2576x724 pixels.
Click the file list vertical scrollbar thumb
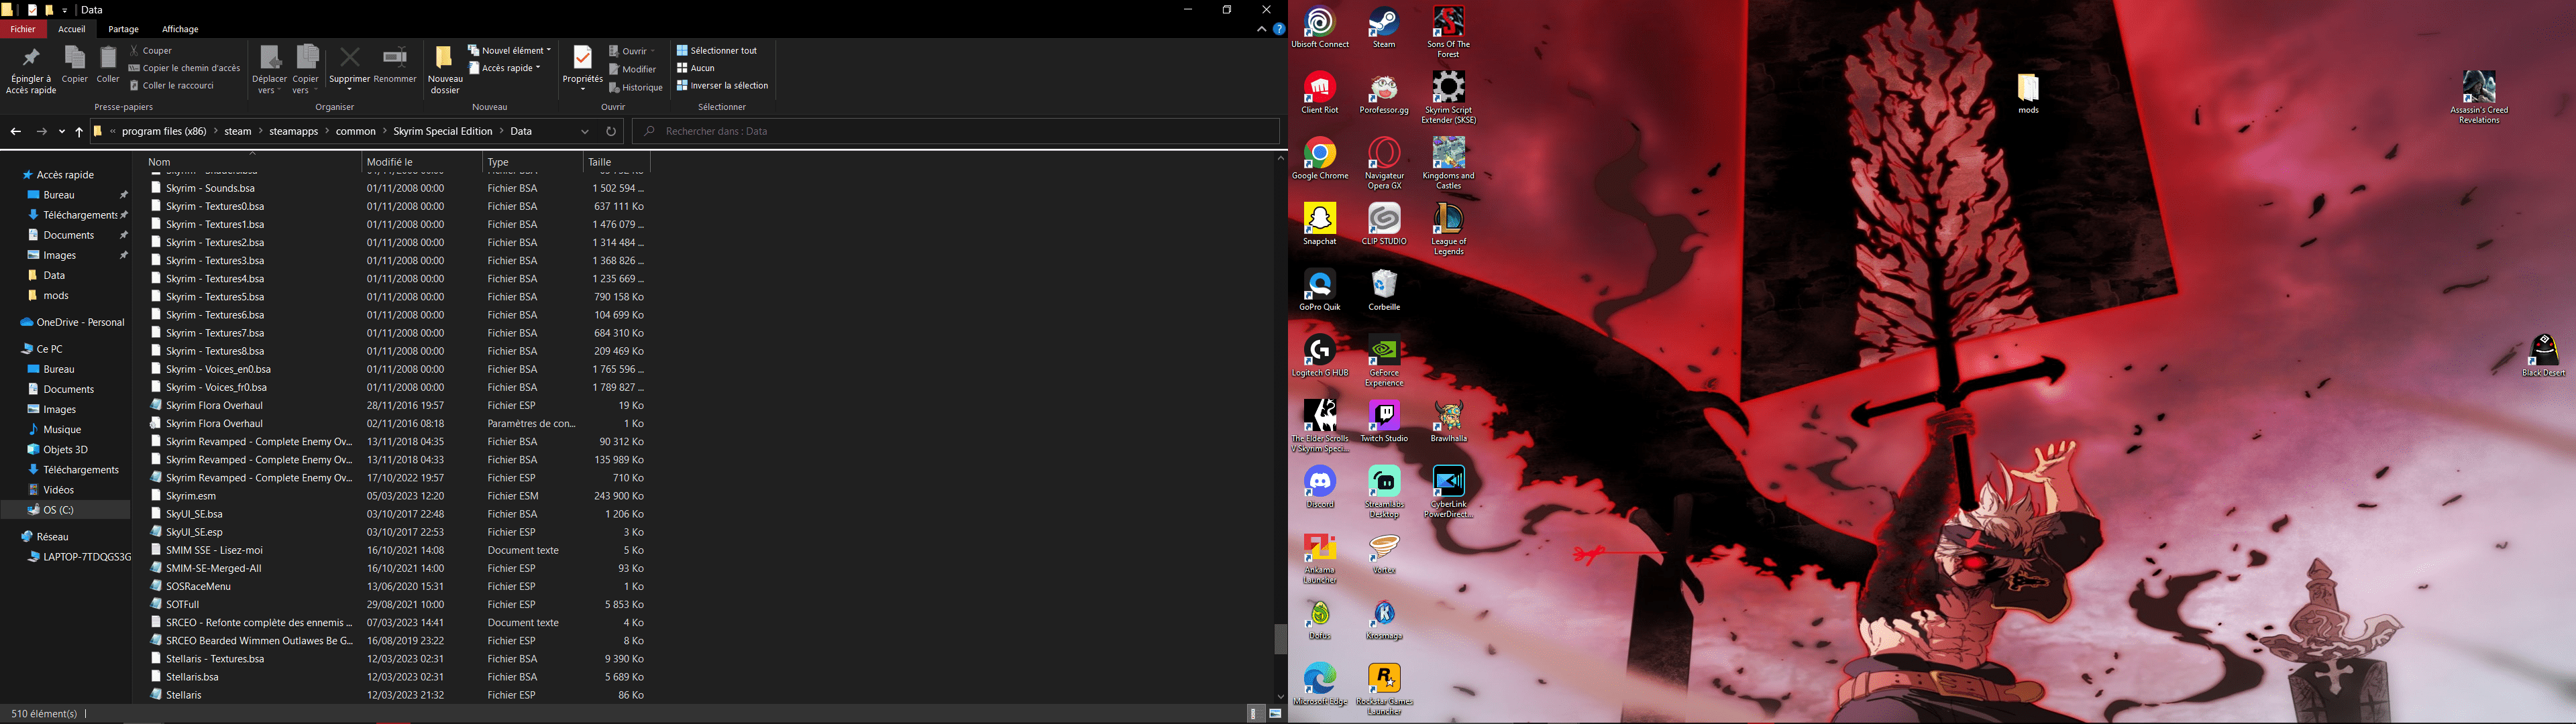click(x=1280, y=639)
